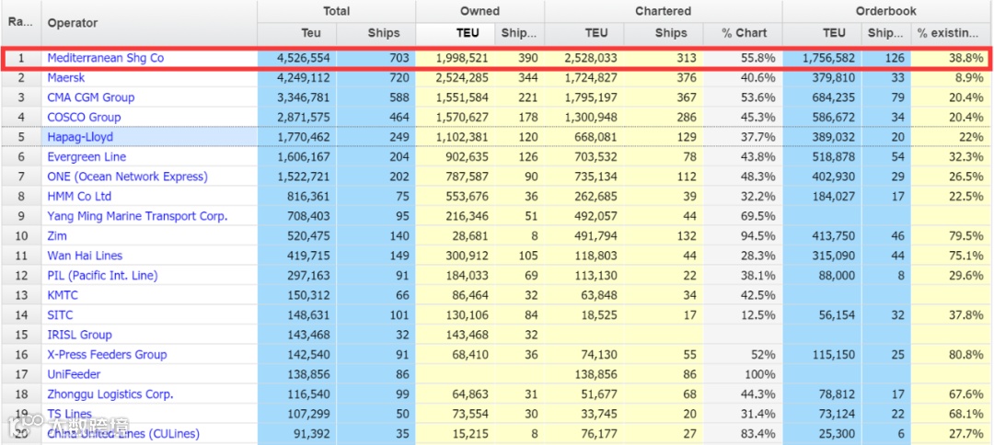Select owned TEU cell 143,468
The width and height of the screenshot is (994, 445).
pos(456,335)
